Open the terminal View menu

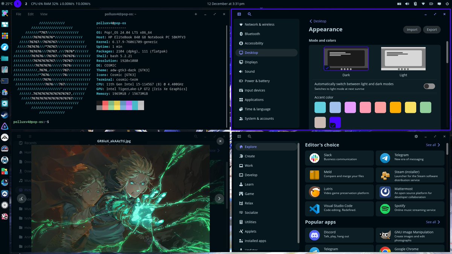(44, 14)
